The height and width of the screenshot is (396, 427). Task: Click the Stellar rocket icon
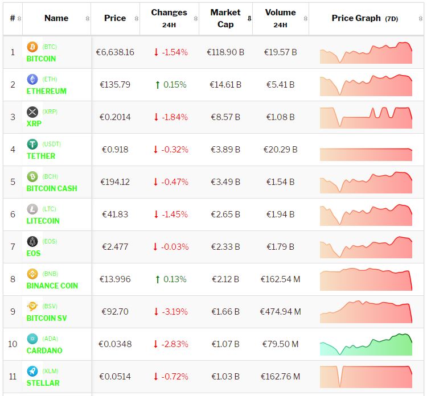tap(32, 371)
